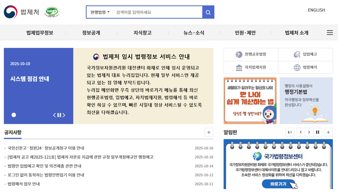Expand 공지사항 list with plus button
This screenshot has width=338, height=196.
(209, 132)
